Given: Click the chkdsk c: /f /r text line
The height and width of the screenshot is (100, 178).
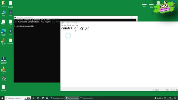Looking at the screenshot, I should tap(75, 28).
